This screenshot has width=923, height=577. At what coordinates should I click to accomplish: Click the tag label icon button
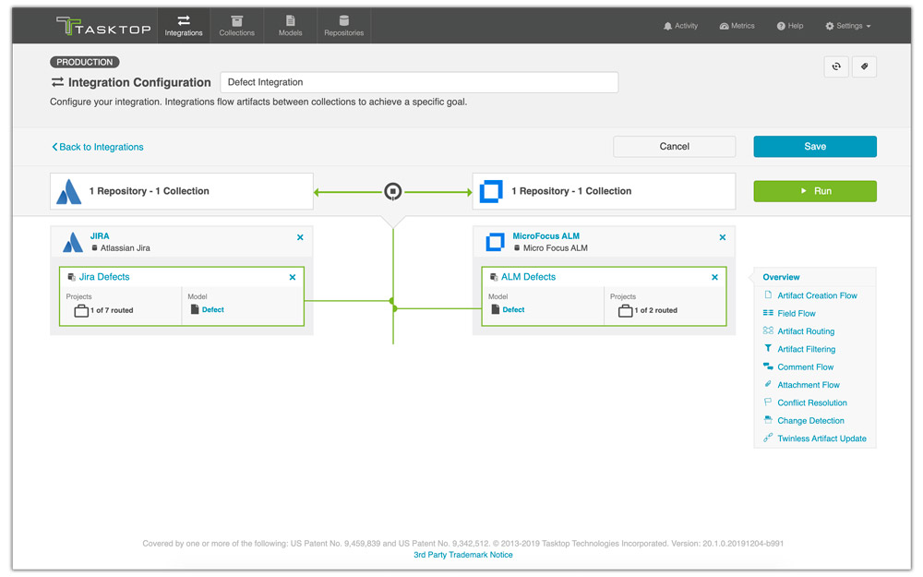(x=864, y=66)
